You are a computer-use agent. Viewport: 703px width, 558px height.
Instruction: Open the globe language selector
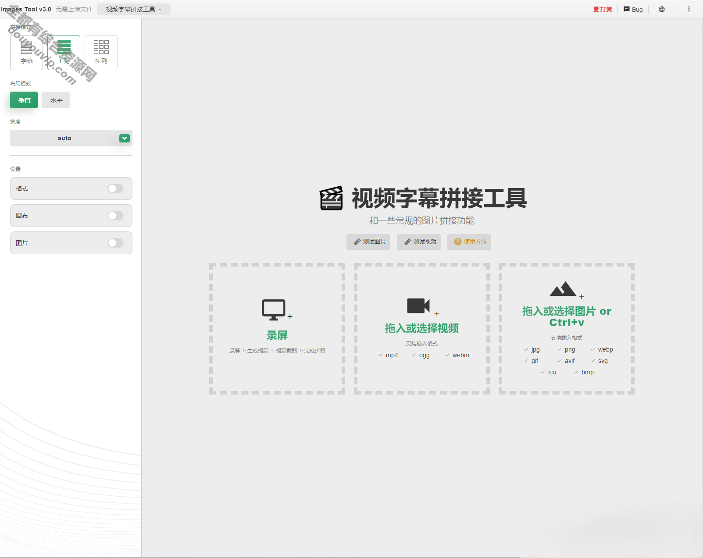[x=661, y=9]
